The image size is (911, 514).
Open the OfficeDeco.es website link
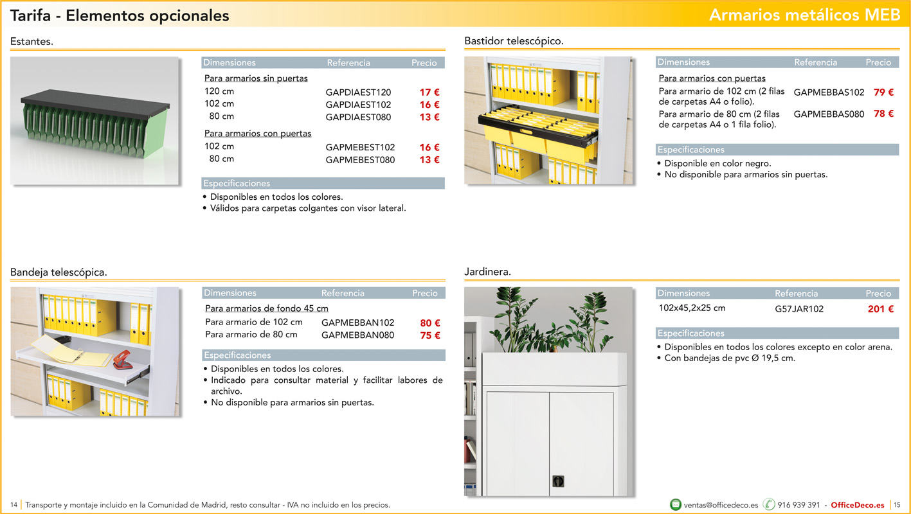[x=858, y=505]
